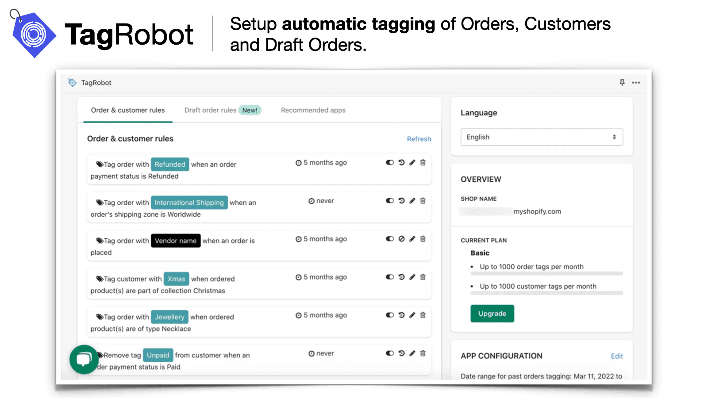Click the Upgrade button
The image size is (708, 398).
pyautogui.click(x=492, y=314)
